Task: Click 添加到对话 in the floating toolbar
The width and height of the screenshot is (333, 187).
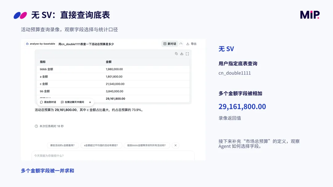Action: (x=48, y=102)
